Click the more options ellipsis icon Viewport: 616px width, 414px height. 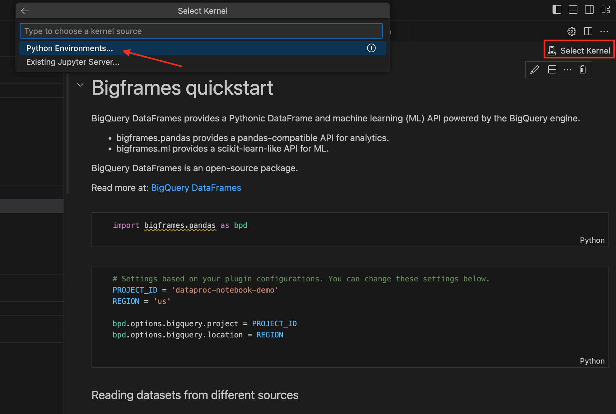pyautogui.click(x=567, y=69)
